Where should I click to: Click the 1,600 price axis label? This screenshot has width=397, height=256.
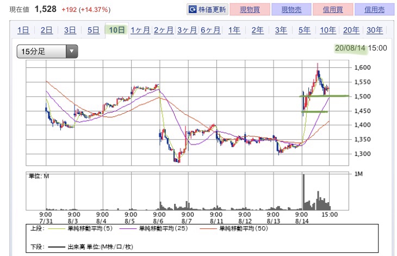pos(362,67)
